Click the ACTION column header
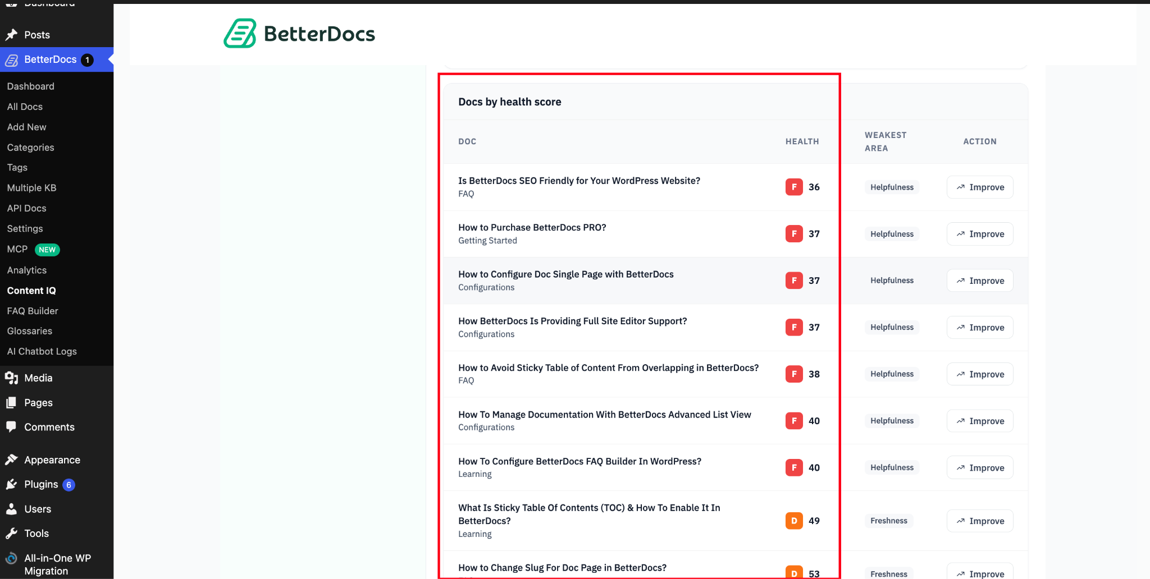This screenshot has width=1150, height=579. [x=980, y=141]
